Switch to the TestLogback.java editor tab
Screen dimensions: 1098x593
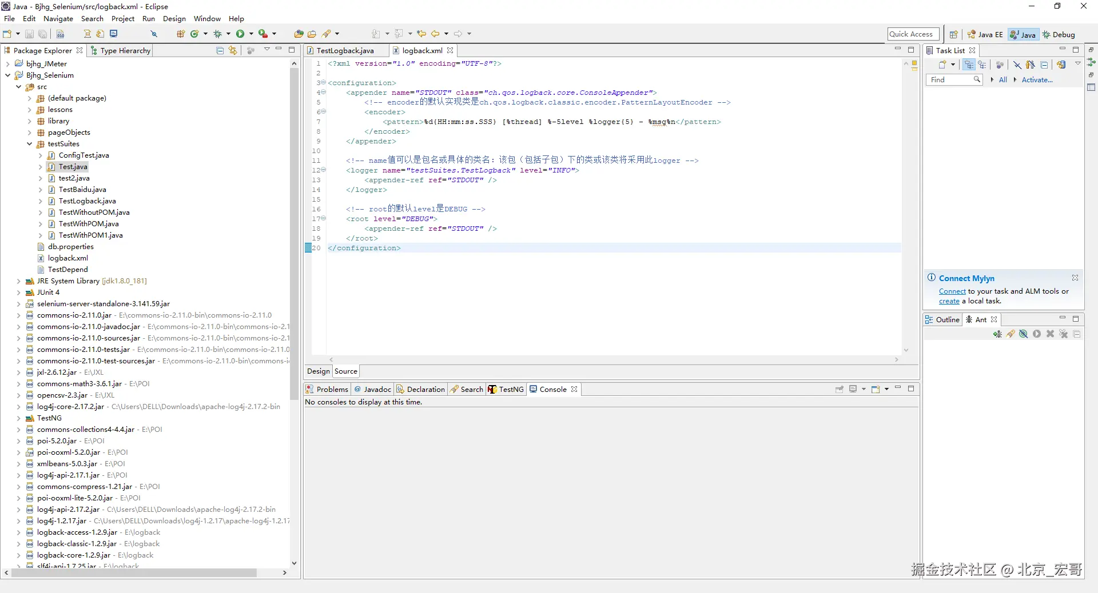(344, 50)
